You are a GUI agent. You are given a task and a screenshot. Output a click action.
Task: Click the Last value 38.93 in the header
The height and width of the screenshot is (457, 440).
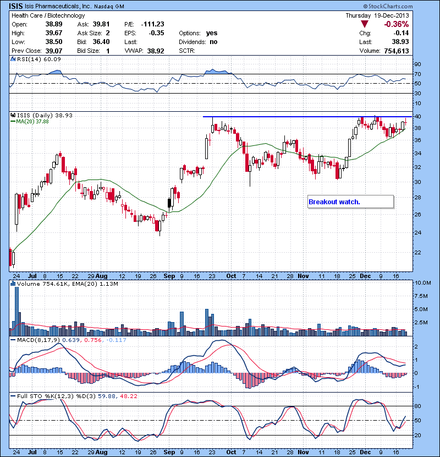click(x=400, y=42)
